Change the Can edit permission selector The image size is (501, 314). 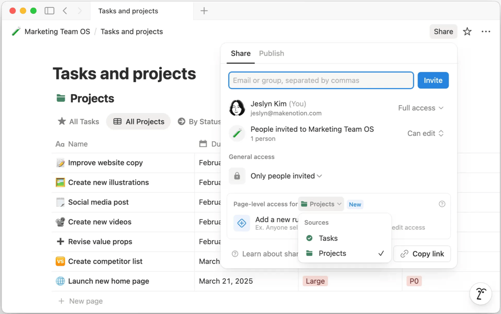425,133
